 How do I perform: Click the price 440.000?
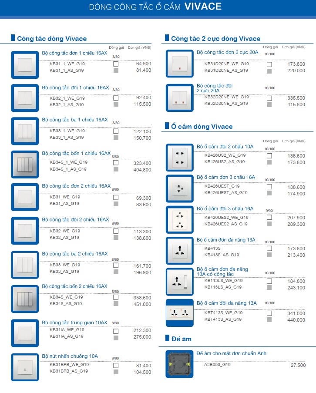point(296,320)
